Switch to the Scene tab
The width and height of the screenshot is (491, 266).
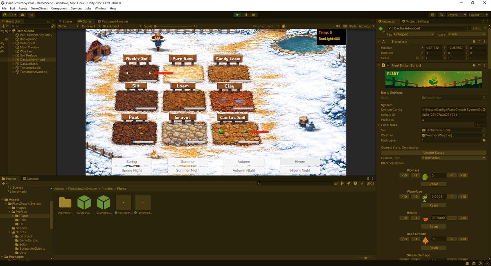(x=65, y=21)
